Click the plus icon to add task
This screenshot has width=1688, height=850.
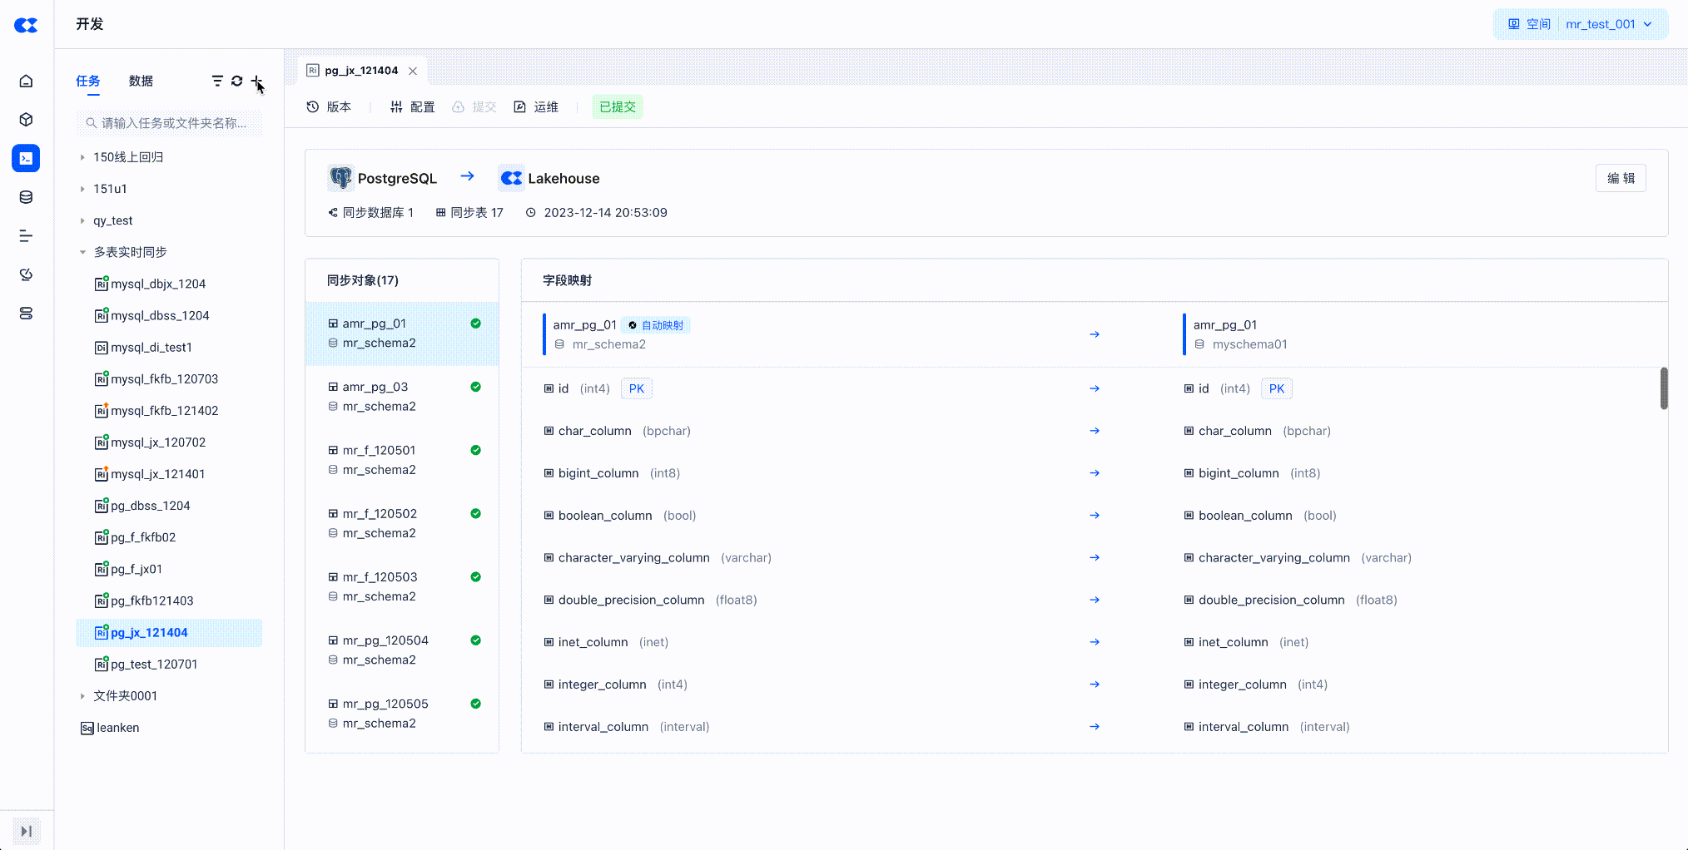click(256, 81)
